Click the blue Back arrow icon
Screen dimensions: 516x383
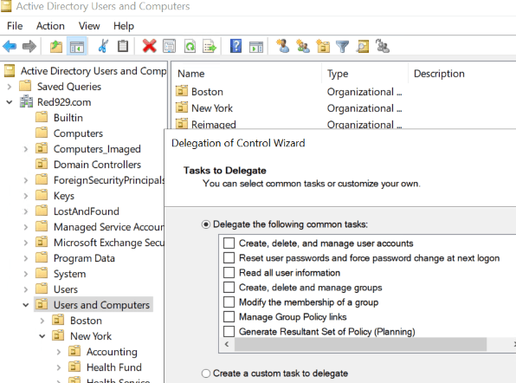(x=10, y=46)
